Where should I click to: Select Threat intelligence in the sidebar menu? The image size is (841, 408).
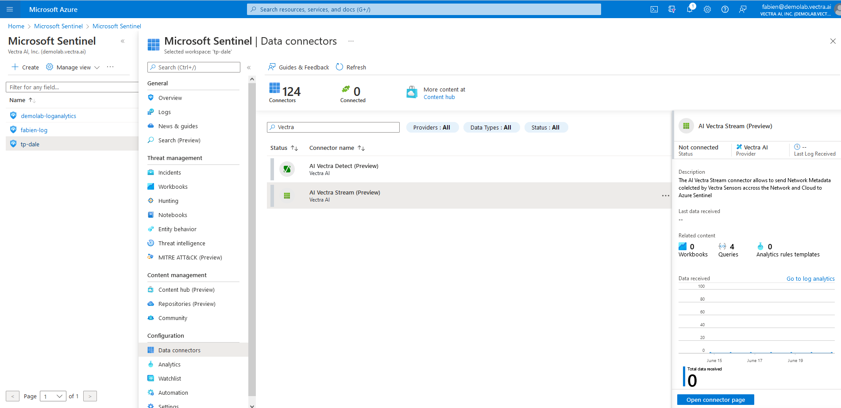tap(152, 243)
